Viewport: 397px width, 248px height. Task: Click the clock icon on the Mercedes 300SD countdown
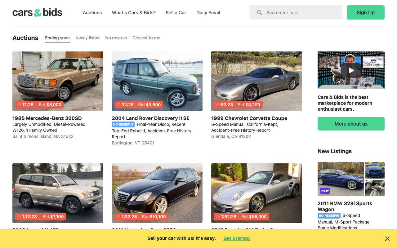(x=19, y=105)
